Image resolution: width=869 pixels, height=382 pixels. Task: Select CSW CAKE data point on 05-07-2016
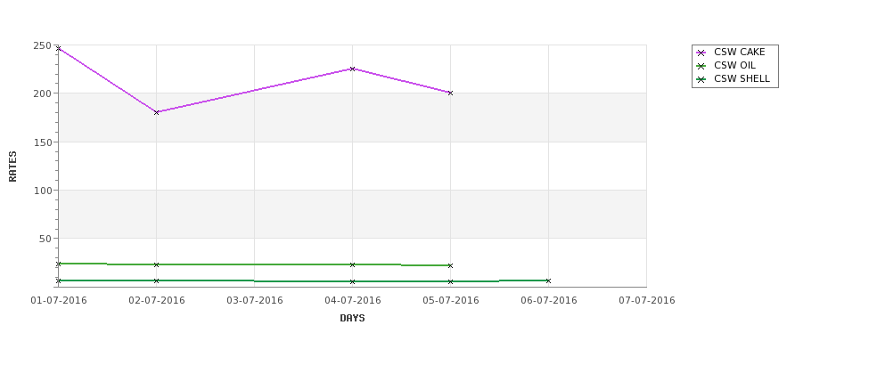pyautogui.click(x=451, y=93)
